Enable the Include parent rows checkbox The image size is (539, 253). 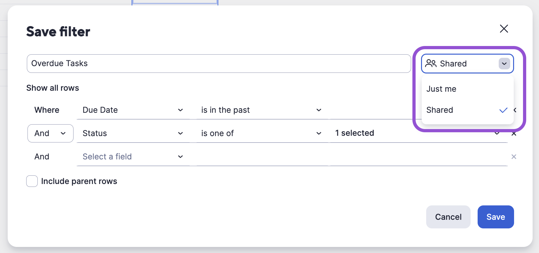pos(32,181)
